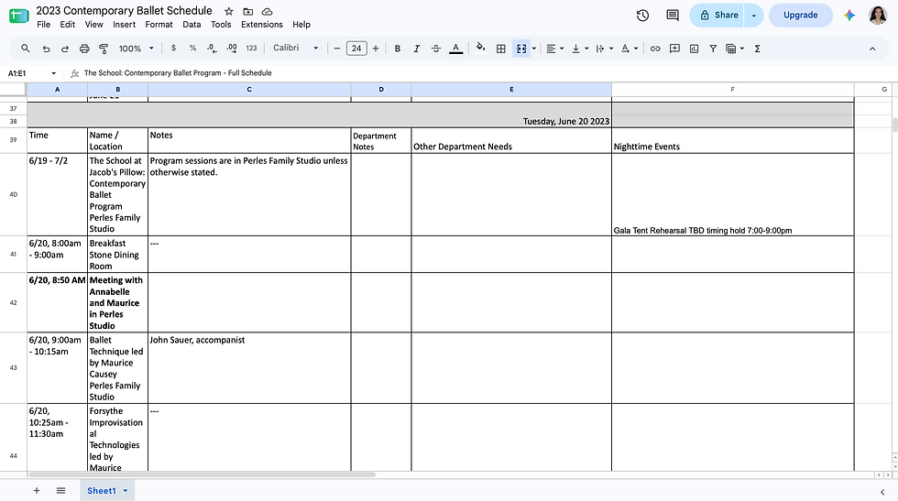Open vertical align dropdown

580,49
